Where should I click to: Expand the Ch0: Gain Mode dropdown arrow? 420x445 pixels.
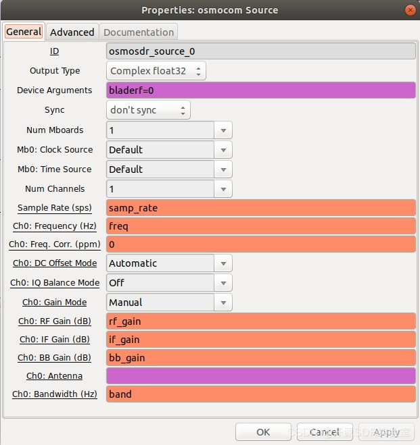[223, 303]
